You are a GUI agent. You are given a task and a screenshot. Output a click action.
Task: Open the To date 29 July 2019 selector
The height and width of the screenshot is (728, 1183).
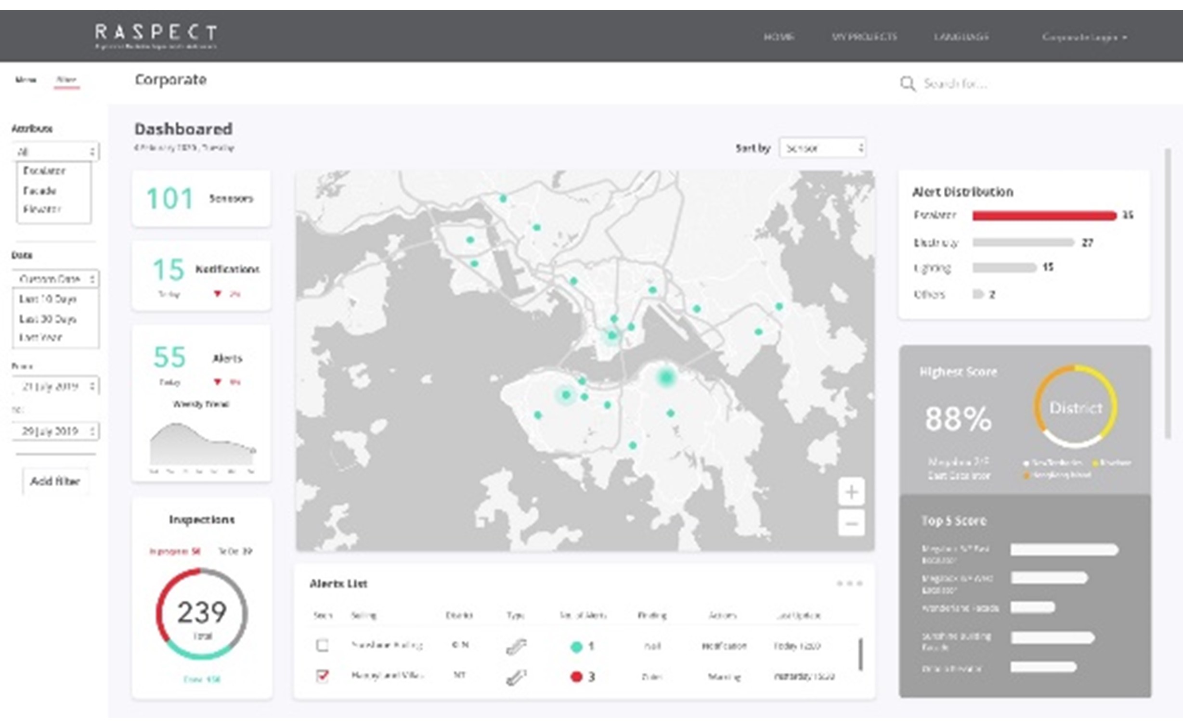click(x=56, y=431)
